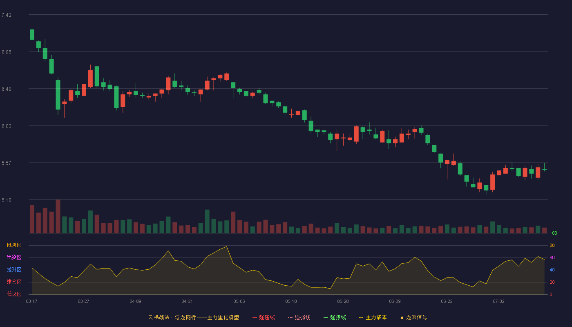Toggle the 强弱线 legend entry
The image size is (572, 327).
(299, 317)
